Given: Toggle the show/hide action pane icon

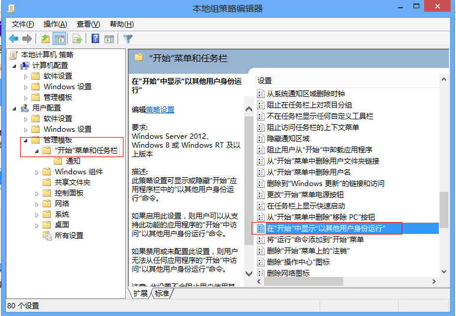Looking at the screenshot, I should (109, 38).
